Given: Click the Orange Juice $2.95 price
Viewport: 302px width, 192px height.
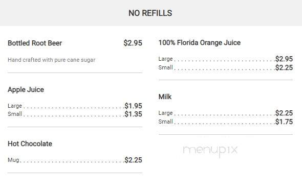Looking at the screenshot, I should click(284, 59).
